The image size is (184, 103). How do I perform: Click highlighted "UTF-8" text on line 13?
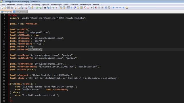point(37,49)
